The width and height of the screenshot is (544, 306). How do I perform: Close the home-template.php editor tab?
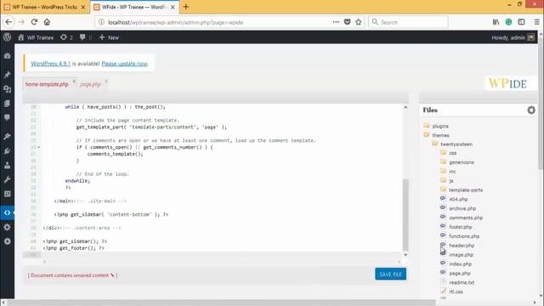(74, 82)
